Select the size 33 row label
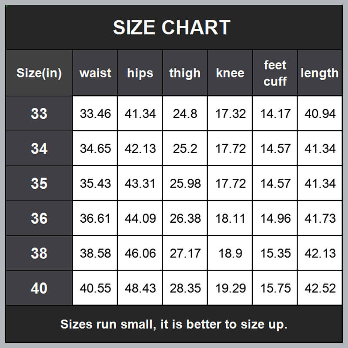The image size is (348, 348). click(x=39, y=114)
